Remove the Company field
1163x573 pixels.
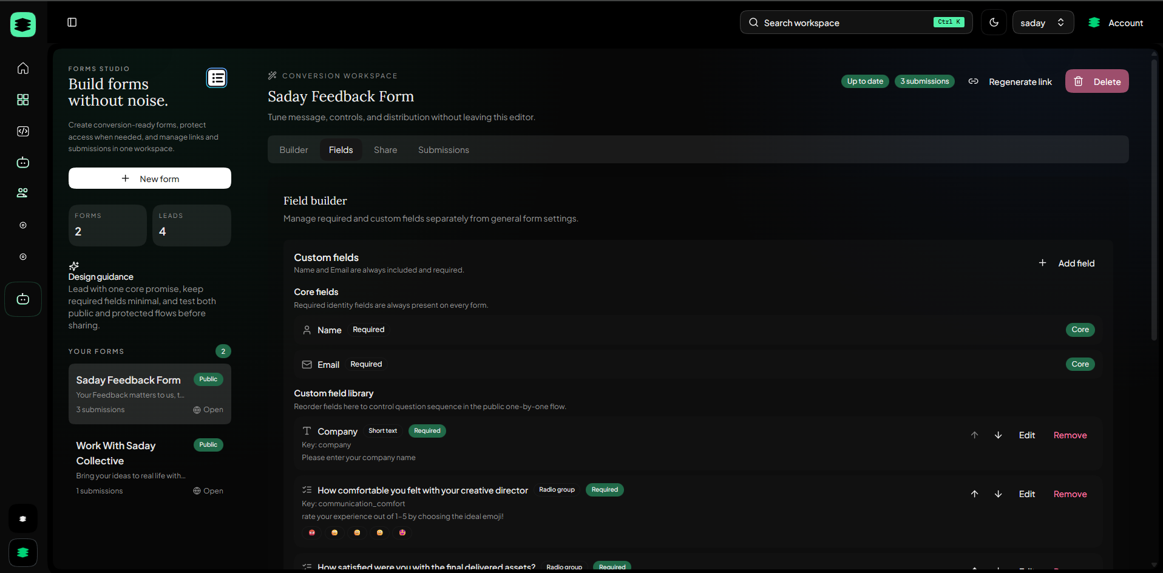[x=1070, y=435]
